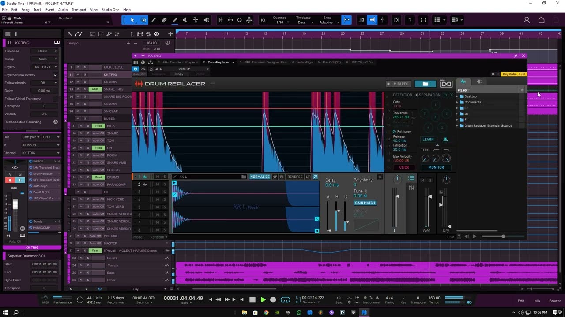
Task: Adjust the Wet level slider
Action: pyautogui.click(x=429, y=197)
